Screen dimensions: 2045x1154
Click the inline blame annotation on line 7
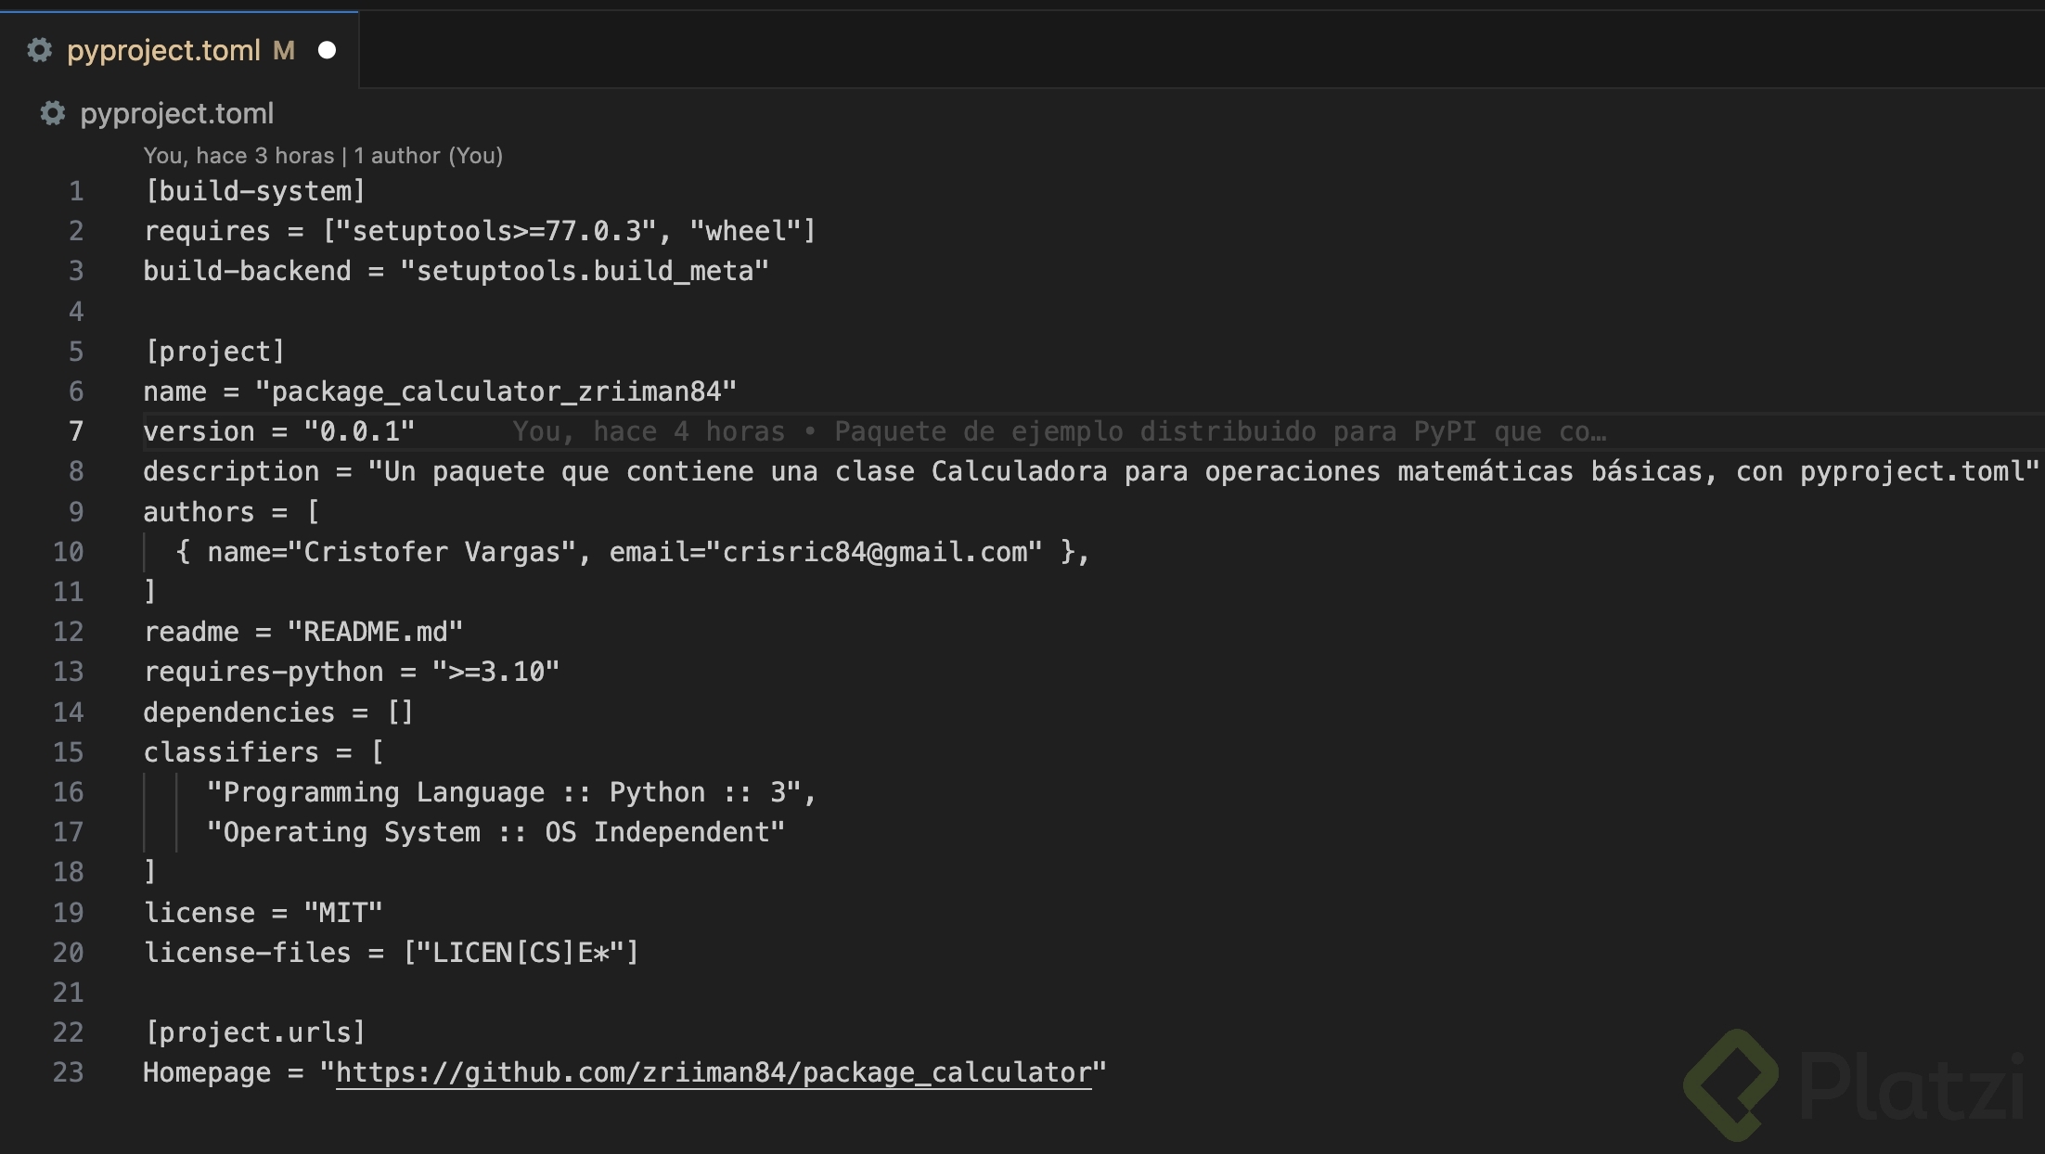tap(1058, 431)
